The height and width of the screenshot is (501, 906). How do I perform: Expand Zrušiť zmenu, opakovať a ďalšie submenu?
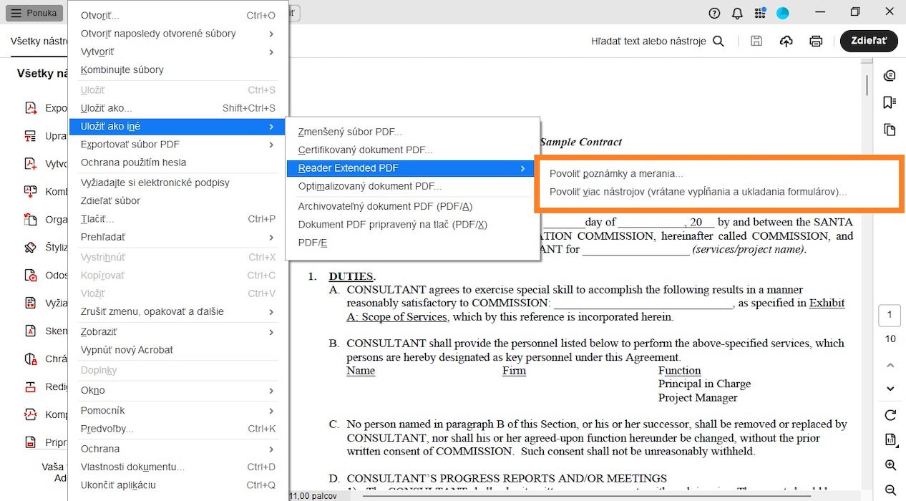coord(178,311)
